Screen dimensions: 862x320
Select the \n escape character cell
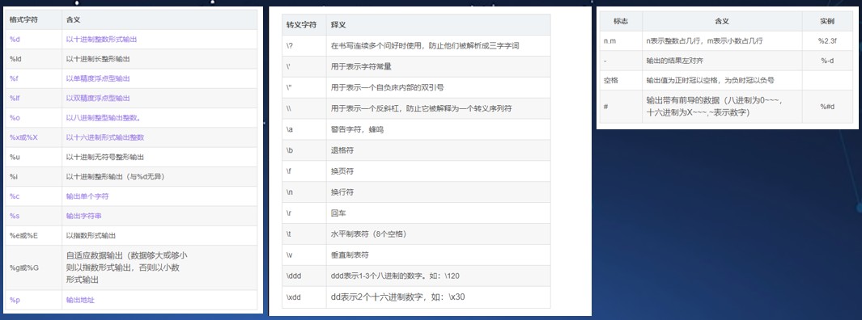(x=304, y=192)
